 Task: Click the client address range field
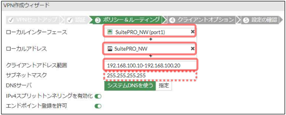[x=151, y=65]
